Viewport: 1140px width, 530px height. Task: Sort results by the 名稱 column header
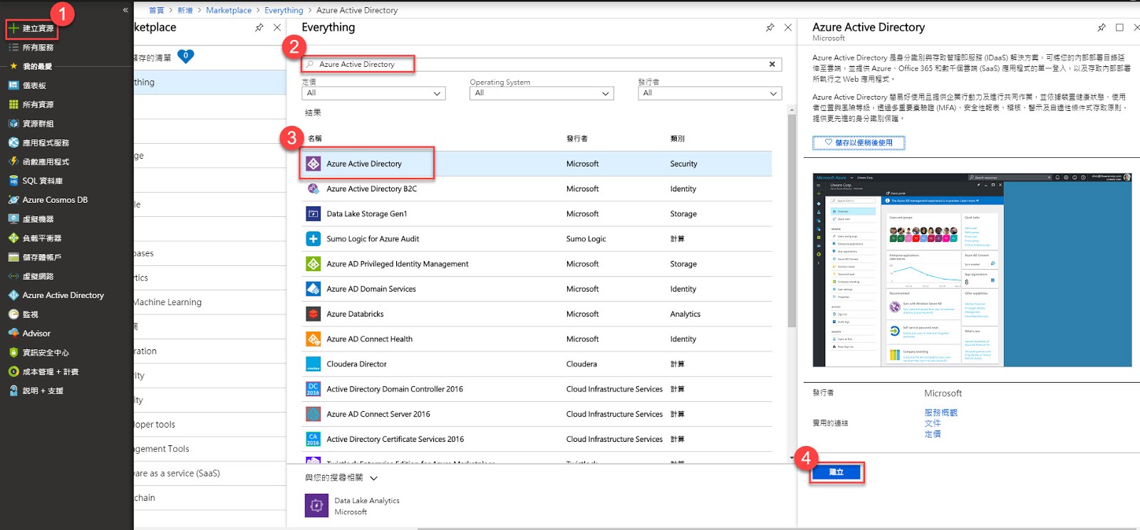tap(315, 139)
